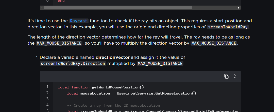The height and width of the screenshot is (112, 274).
Task: Click line number 4 in code gutter
Action: point(47,105)
